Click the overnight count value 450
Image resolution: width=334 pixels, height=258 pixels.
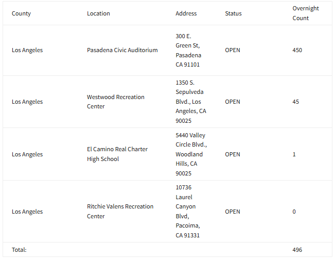297,50
